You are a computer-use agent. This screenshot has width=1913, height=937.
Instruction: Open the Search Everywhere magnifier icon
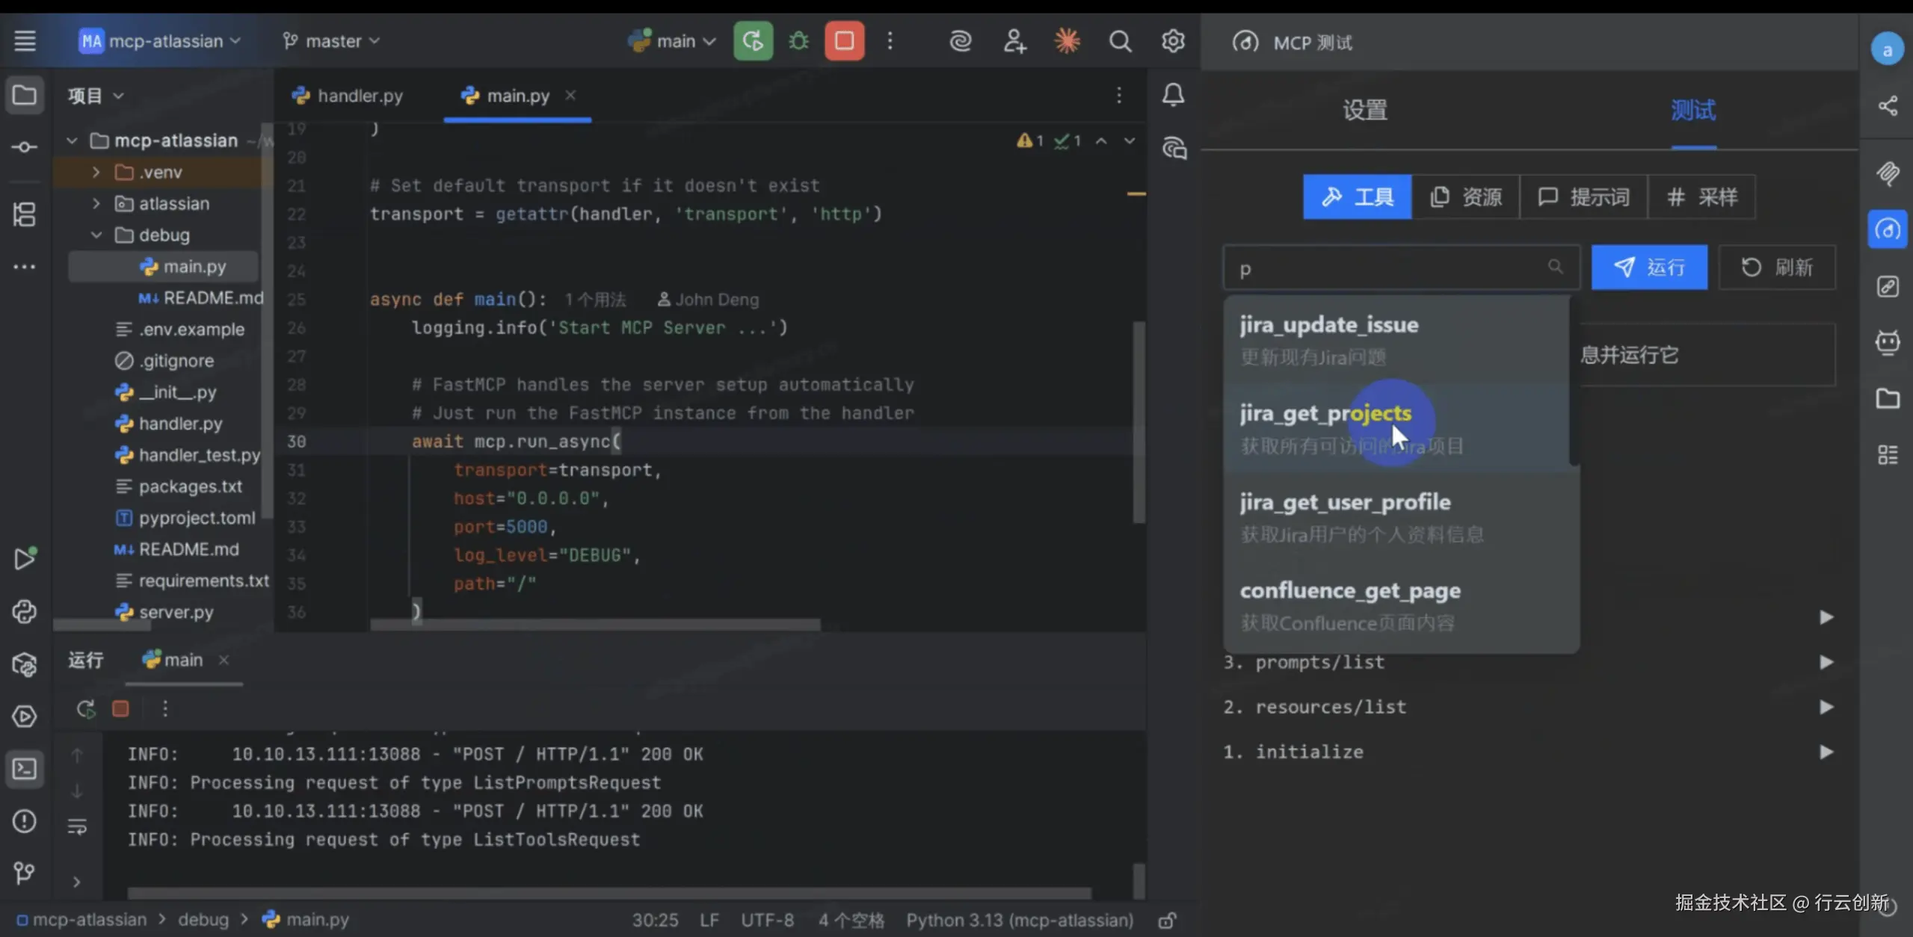[1119, 41]
